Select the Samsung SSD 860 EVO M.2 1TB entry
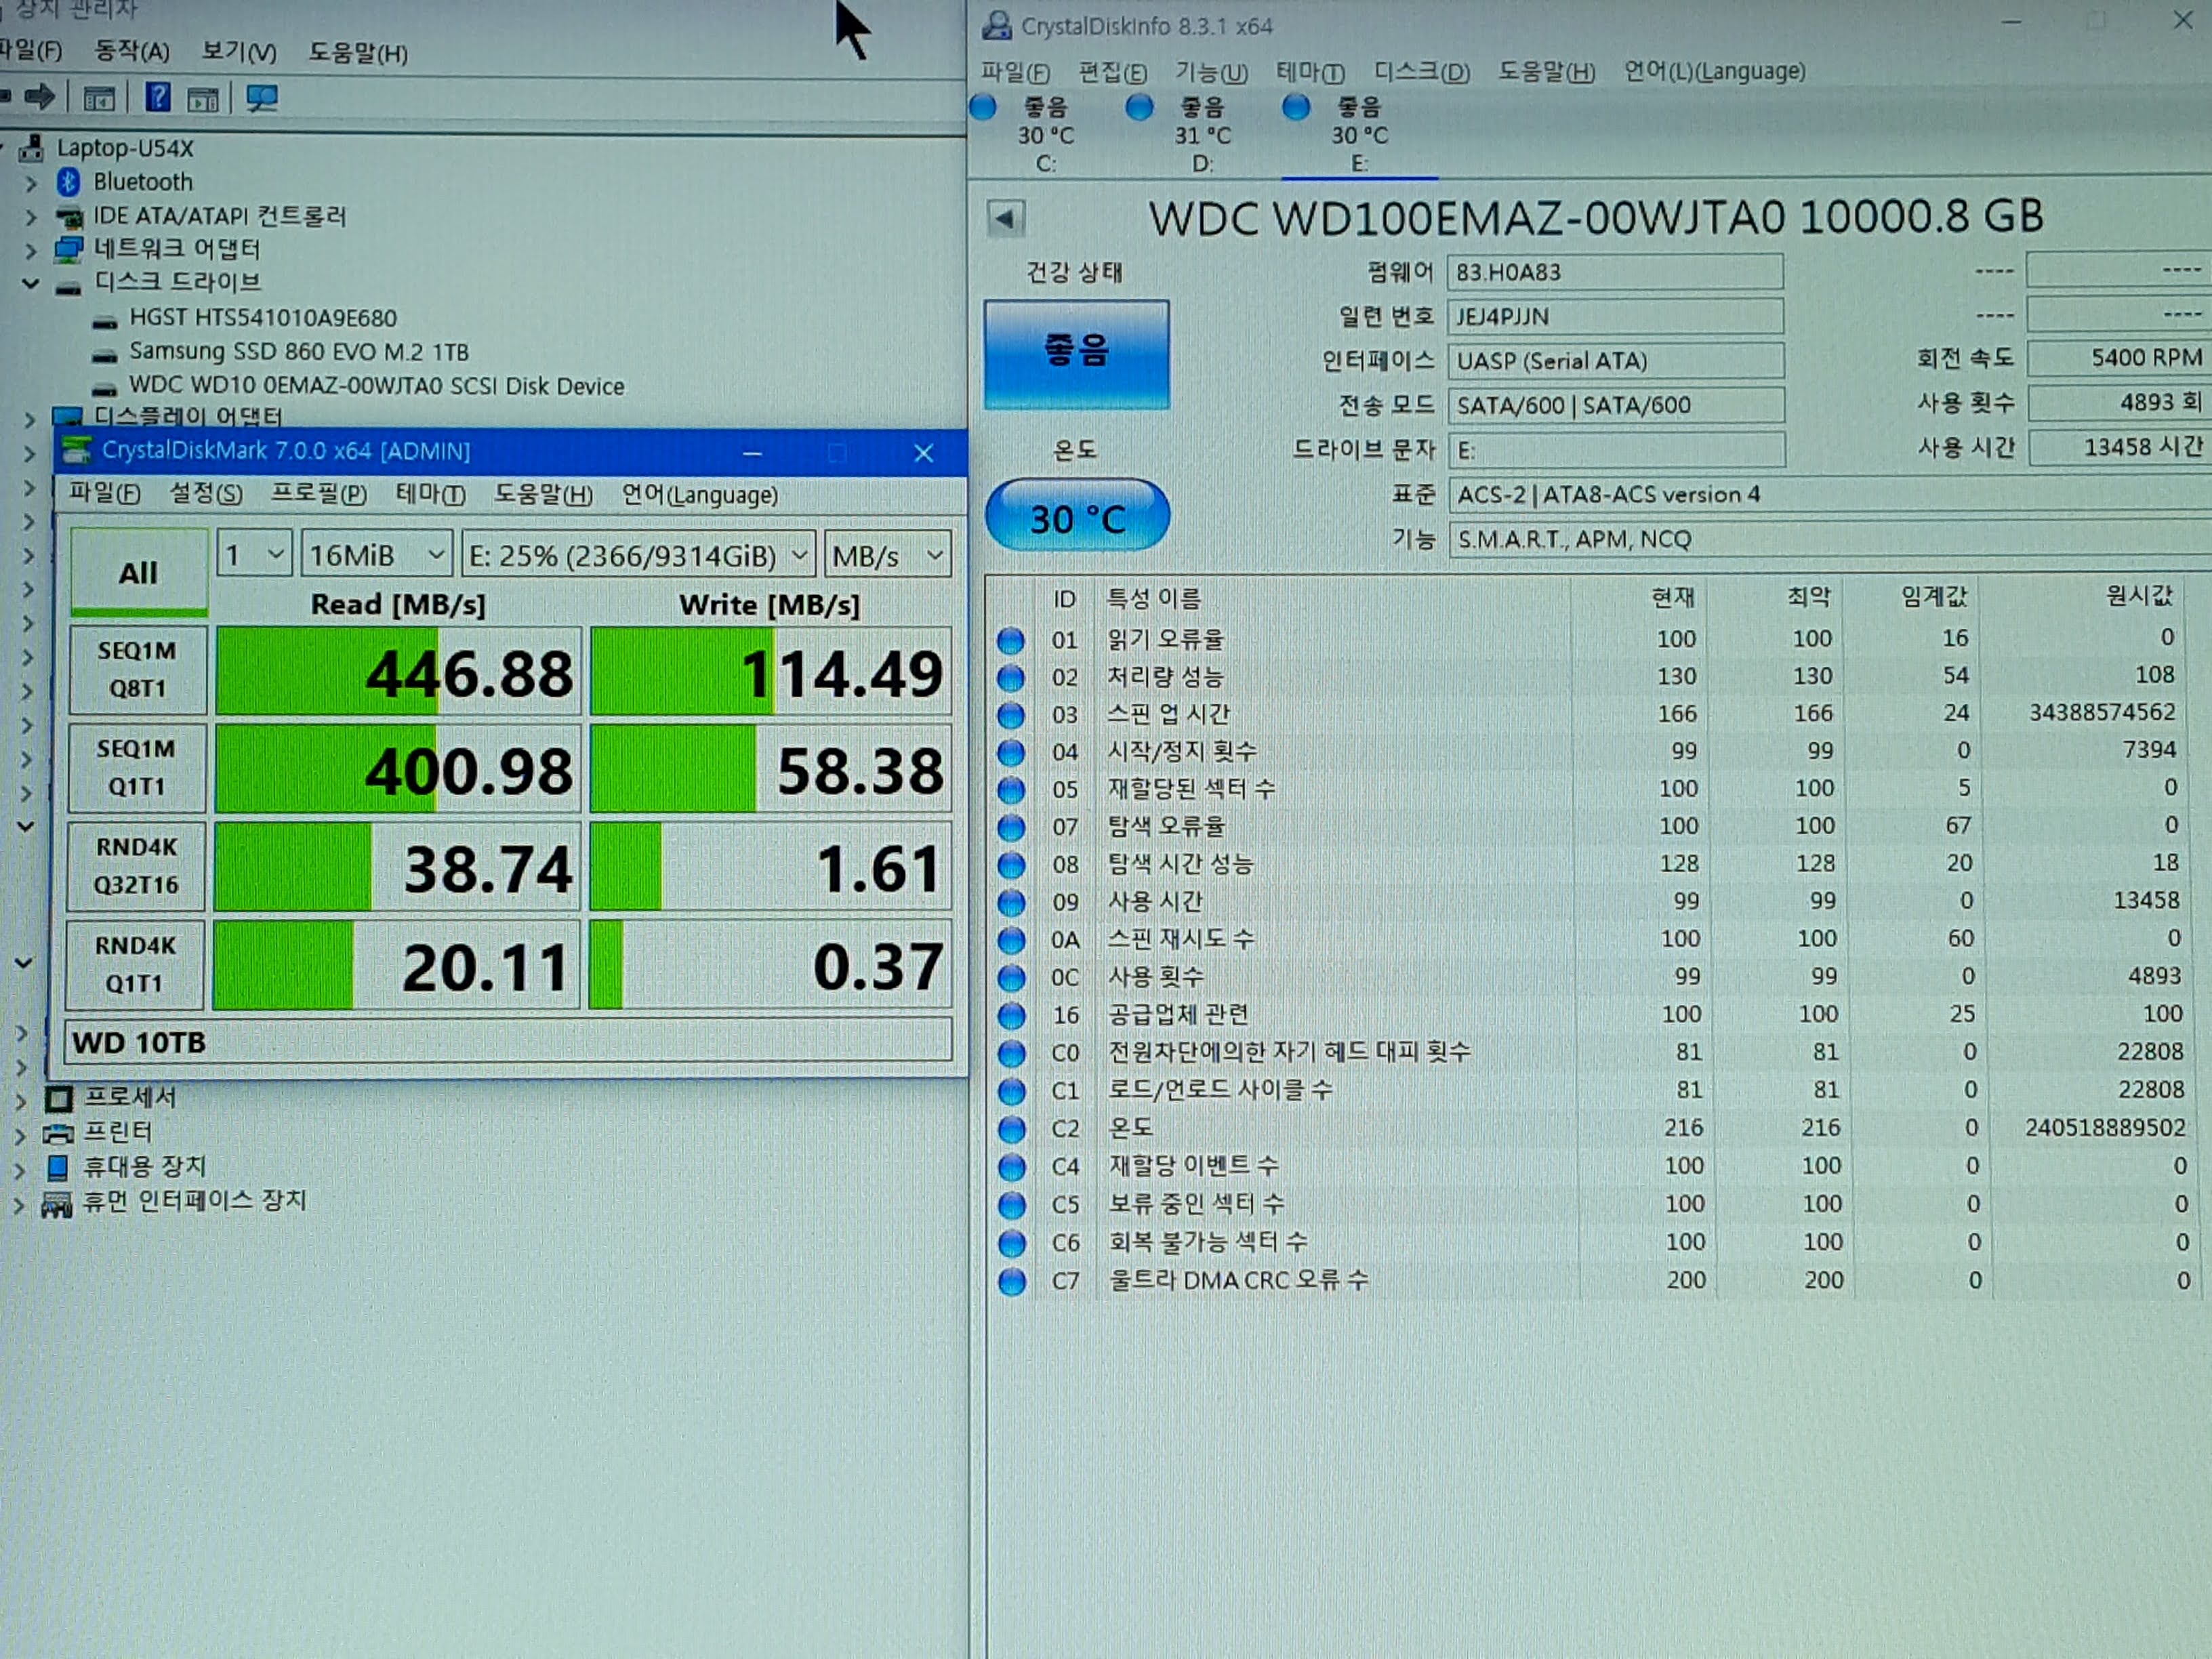This screenshot has width=2212, height=1659. [x=299, y=352]
